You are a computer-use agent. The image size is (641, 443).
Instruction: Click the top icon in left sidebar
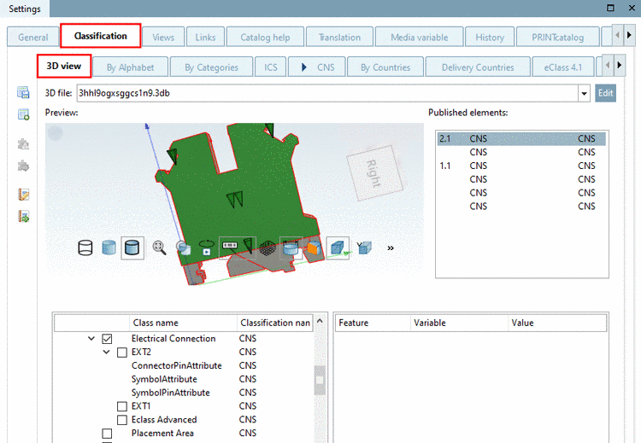pyautogui.click(x=24, y=93)
